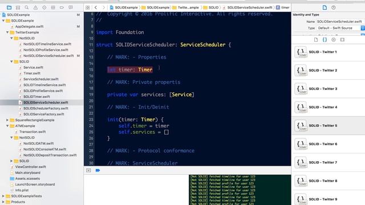This screenshot has width=365, height=205.
Task: Click SOLIDServiceScheduler.swift in breadcrumb bar
Action: [x=248, y=7]
